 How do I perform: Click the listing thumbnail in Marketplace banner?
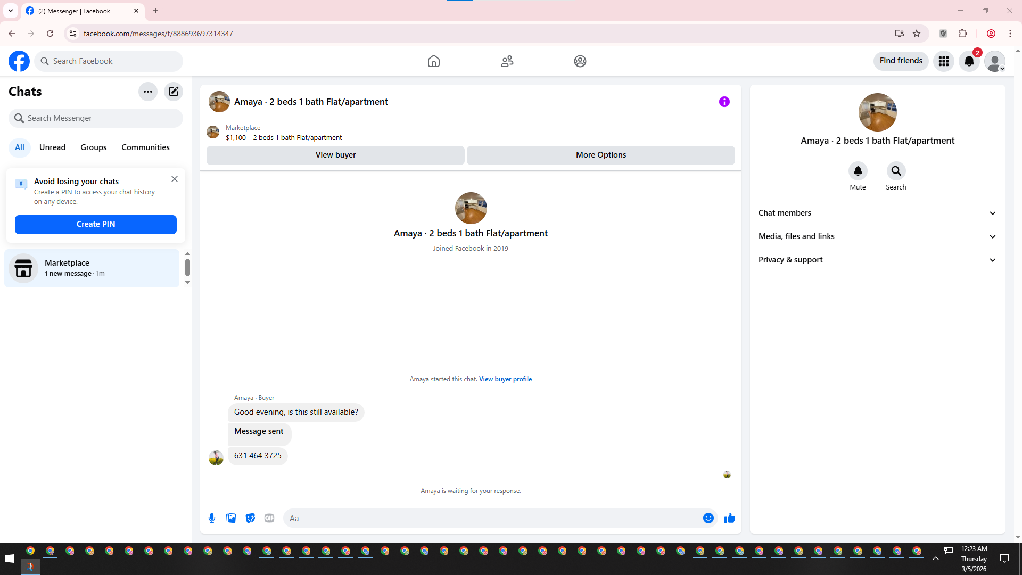(213, 132)
